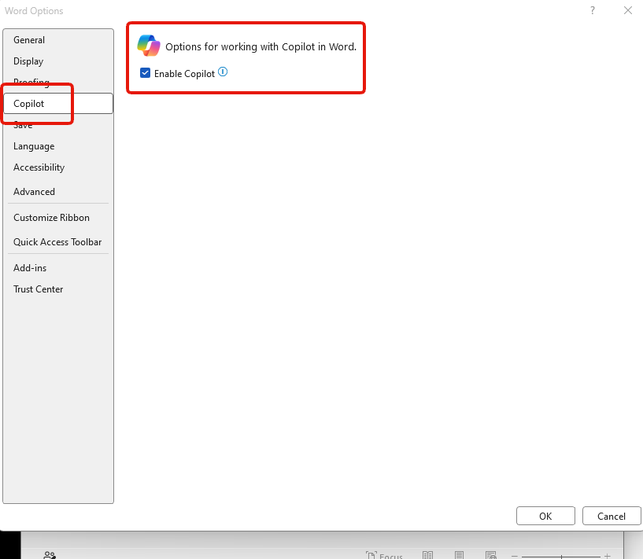
Task: Open the Display options category
Action: 58,61
